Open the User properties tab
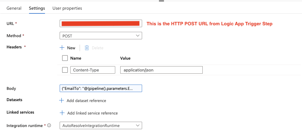302x132 pixels. (67, 8)
